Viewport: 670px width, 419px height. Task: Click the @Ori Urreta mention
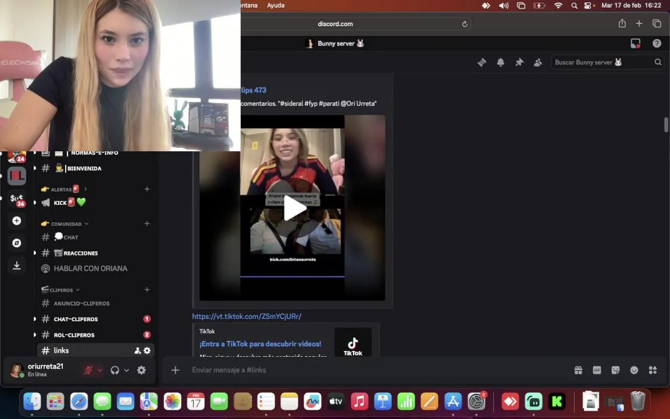(358, 104)
